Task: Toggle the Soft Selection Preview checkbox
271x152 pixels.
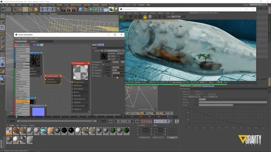Action: point(202,92)
